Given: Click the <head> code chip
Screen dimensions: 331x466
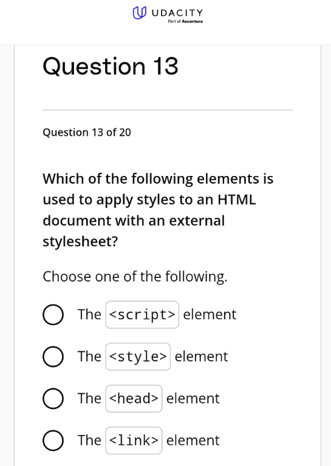Looking at the screenshot, I should point(134,399).
